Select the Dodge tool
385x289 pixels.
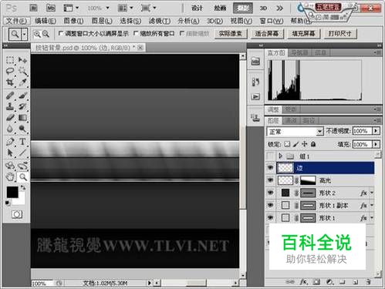click(22, 129)
